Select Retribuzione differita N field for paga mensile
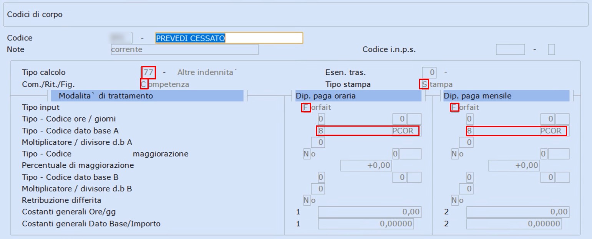 point(454,200)
